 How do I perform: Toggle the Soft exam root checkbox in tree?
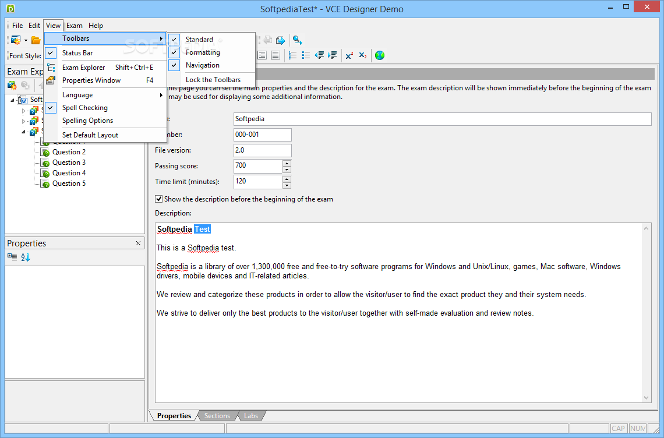point(24,101)
